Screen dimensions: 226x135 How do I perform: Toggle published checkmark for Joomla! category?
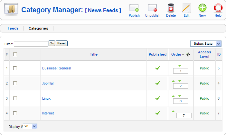[157, 83]
